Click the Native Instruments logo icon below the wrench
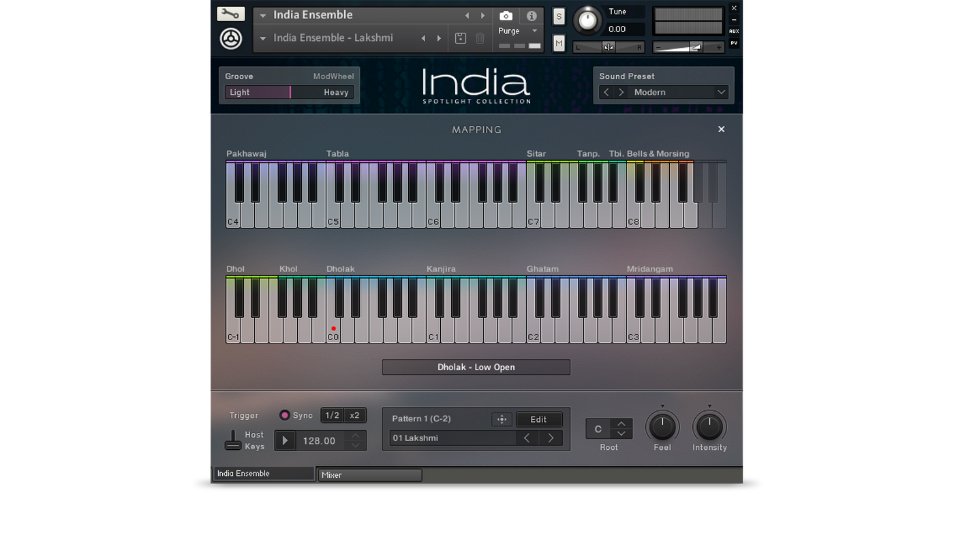954x548 pixels. click(x=231, y=39)
